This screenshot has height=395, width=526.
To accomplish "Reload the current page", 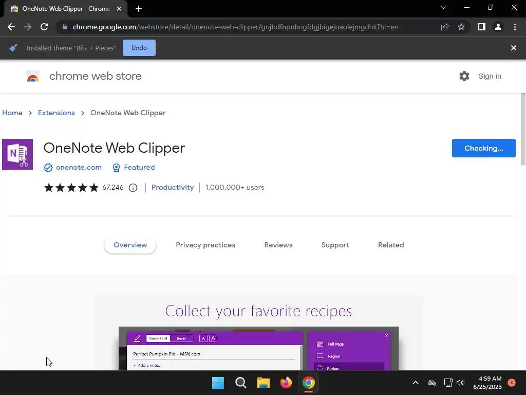I will pos(44,27).
